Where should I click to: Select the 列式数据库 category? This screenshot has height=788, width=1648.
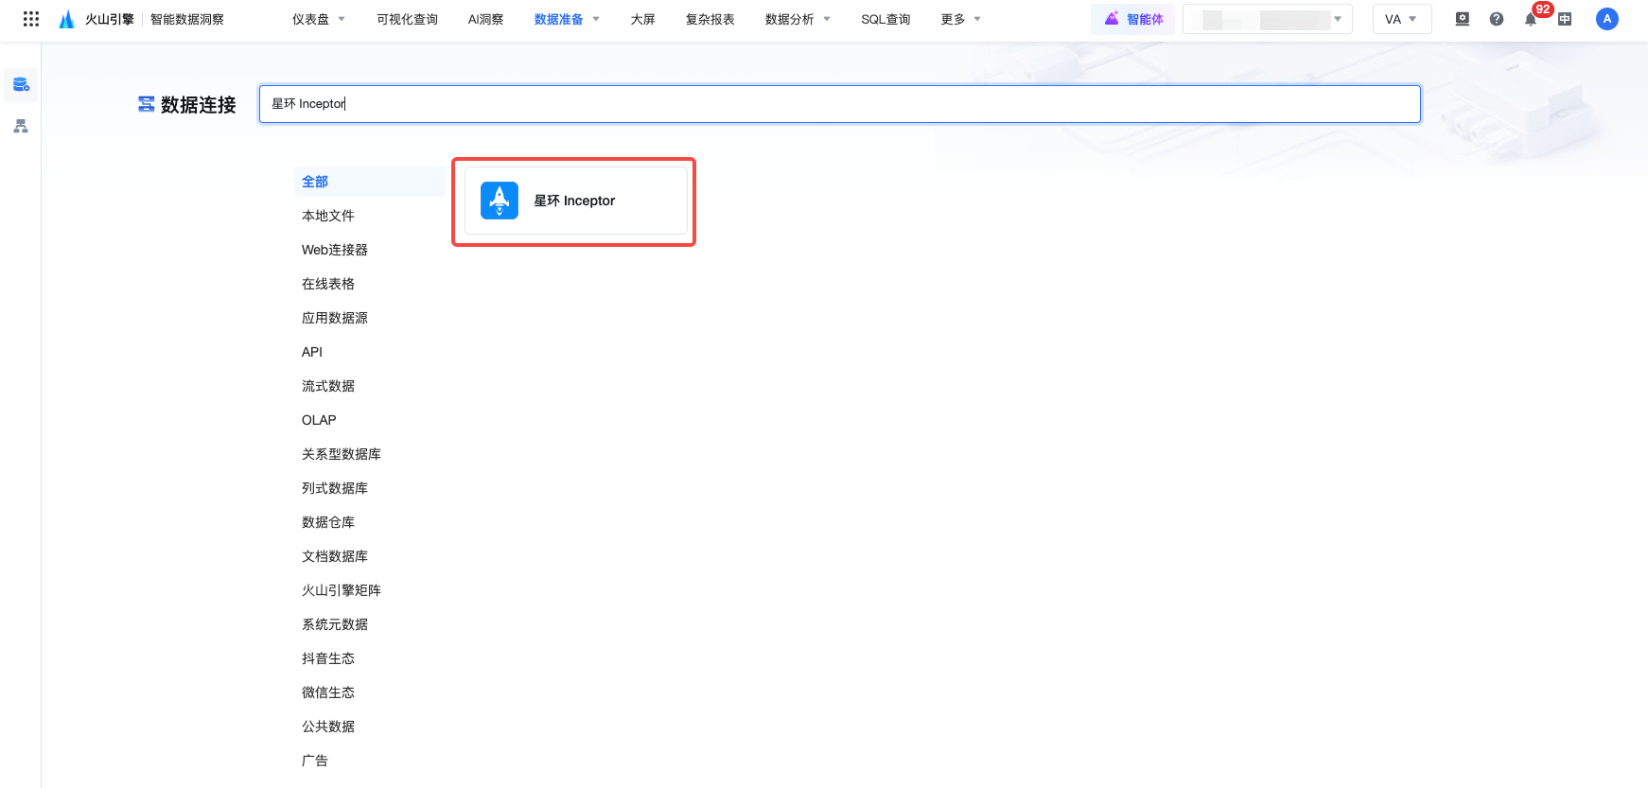click(x=335, y=488)
